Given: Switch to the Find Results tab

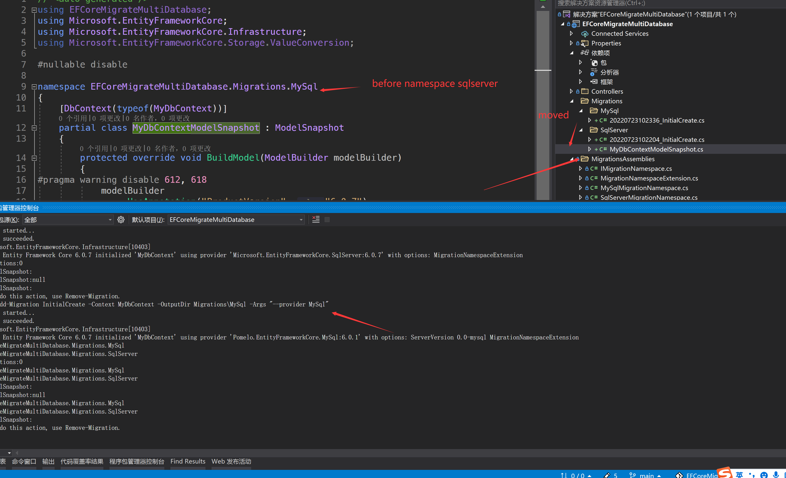Looking at the screenshot, I should click(x=188, y=461).
